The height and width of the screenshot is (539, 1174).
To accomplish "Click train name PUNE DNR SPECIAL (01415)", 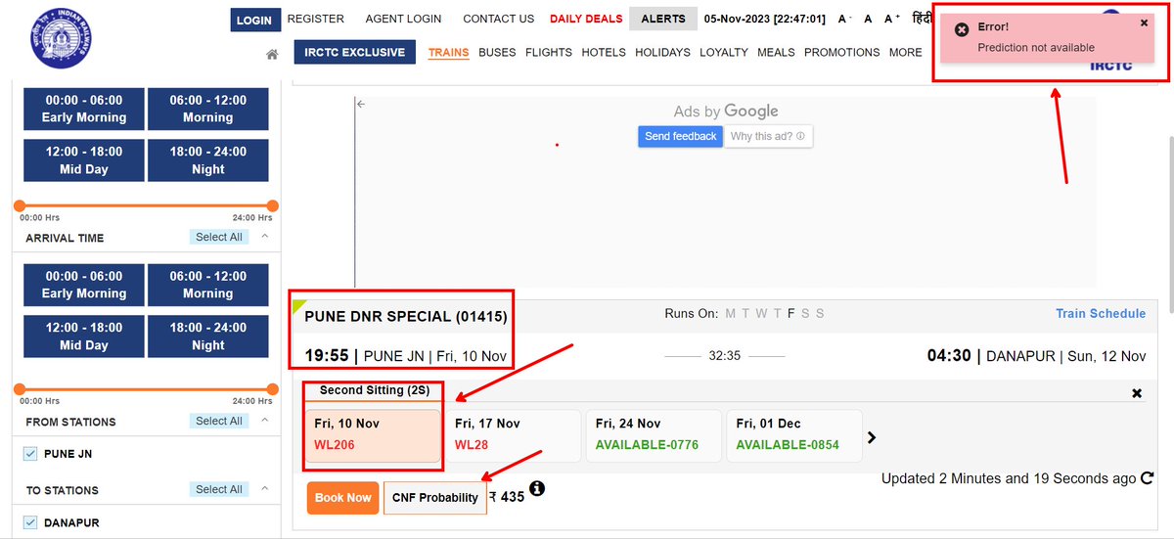I will (x=406, y=317).
